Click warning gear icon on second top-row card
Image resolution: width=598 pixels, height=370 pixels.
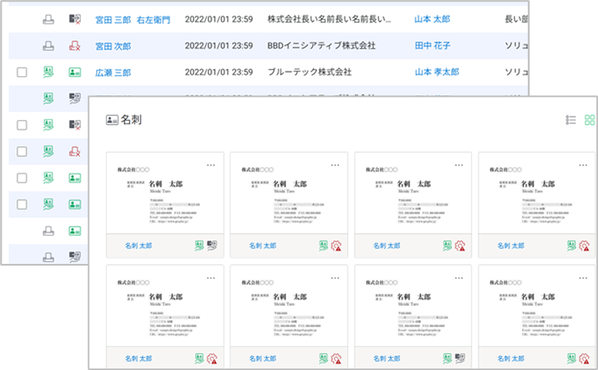tap(336, 246)
